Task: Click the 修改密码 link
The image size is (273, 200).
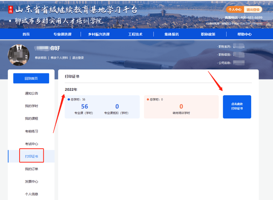Action: [x=41, y=58]
